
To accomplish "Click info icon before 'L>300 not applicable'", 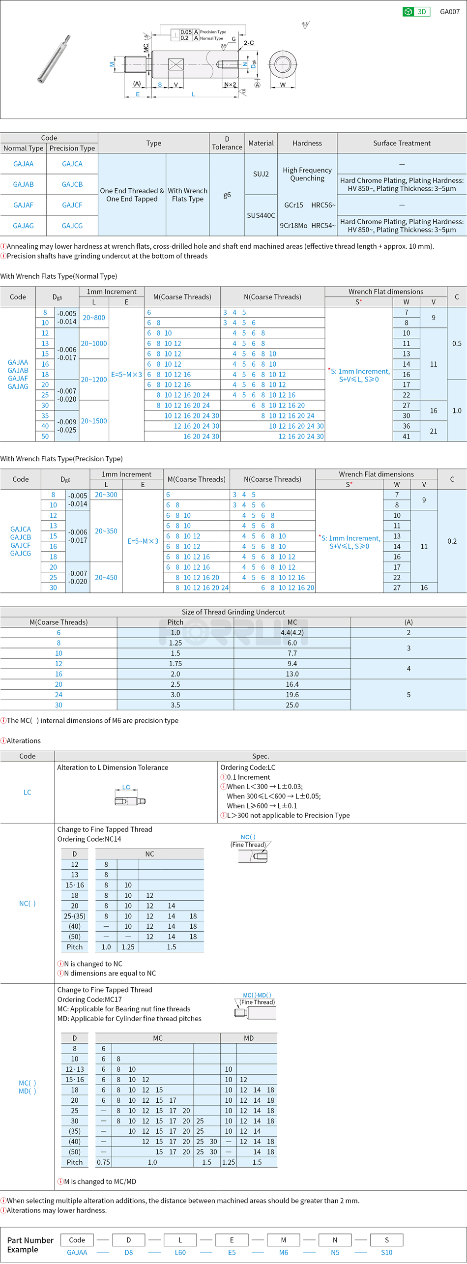I will [x=224, y=816].
